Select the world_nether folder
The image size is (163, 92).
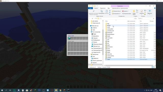click(x=110, y=29)
